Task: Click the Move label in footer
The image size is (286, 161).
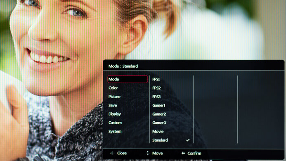Action: point(157,153)
